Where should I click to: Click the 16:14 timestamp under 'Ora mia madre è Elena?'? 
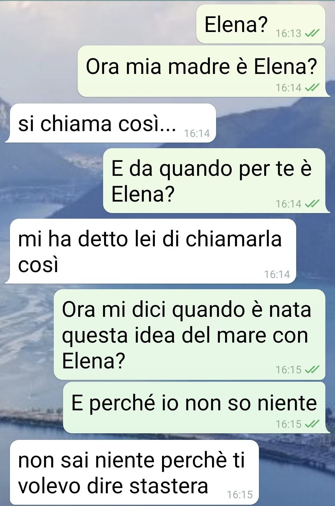(x=288, y=88)
